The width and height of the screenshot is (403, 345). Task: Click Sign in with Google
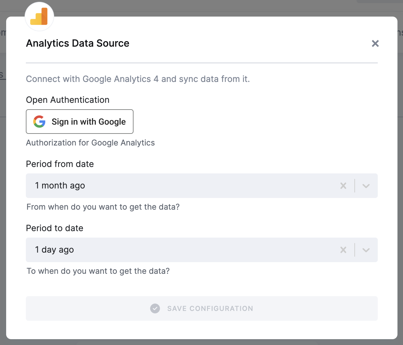coord(79,122)
